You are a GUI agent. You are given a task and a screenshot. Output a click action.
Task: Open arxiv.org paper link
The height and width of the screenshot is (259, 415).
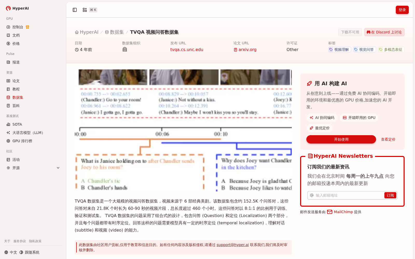[x=245, y=49]
